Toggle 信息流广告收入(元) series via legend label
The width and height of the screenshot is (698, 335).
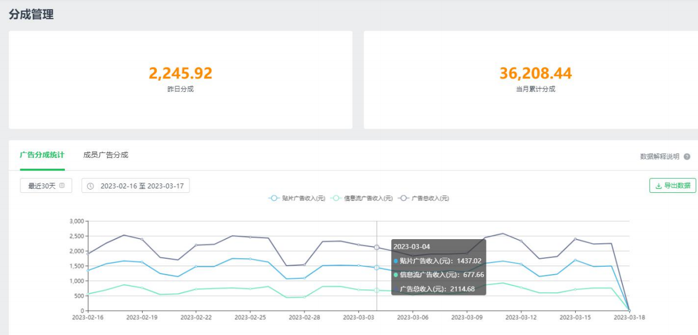(368, 199)
